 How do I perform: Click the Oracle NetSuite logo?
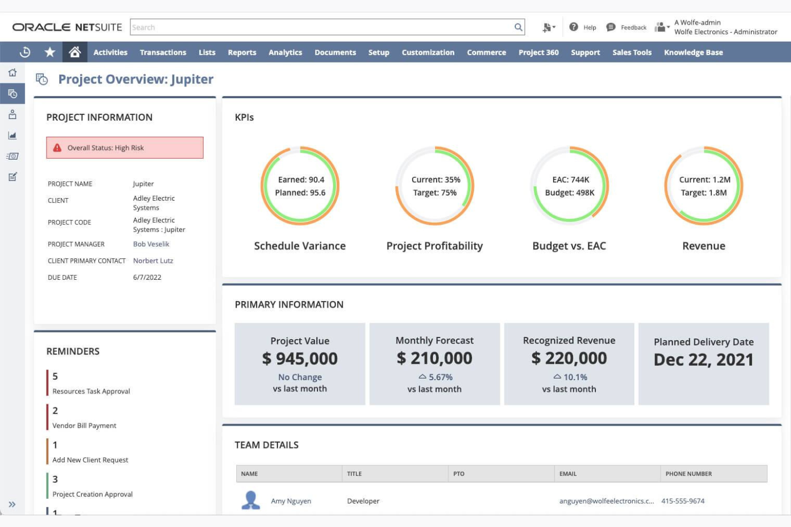coord(67,27)
